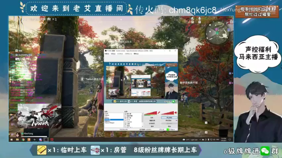Click the 编辑场景 button in OBS
The image size is (282, 158).
[152, 120]
